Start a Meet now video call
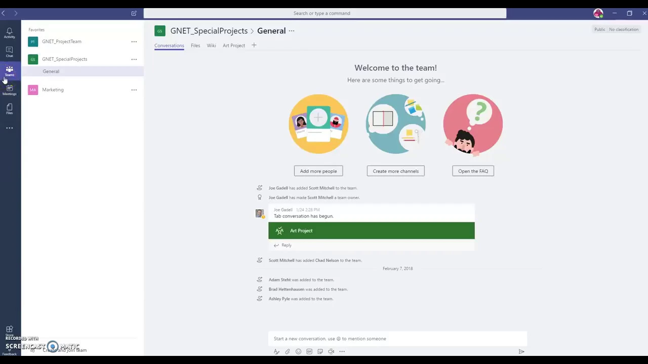Image resolution: width=648 pixels, height=364 pixels. (331, 351)
